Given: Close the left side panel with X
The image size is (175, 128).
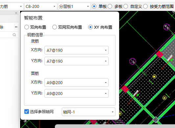Looking at the screenshot, I should click(x=16, y=13).
